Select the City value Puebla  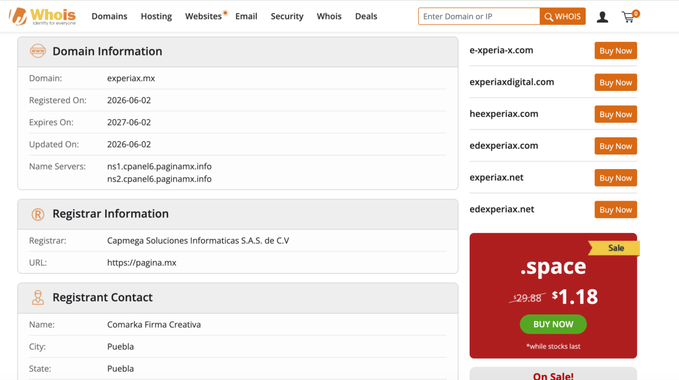pos(121,347)
